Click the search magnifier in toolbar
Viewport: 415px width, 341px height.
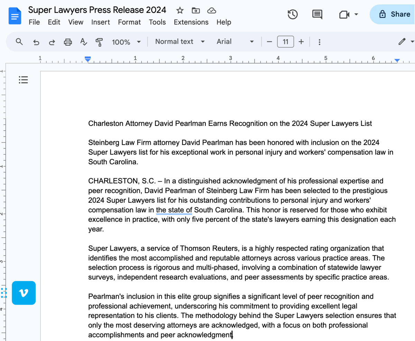(x=19, y=42)
